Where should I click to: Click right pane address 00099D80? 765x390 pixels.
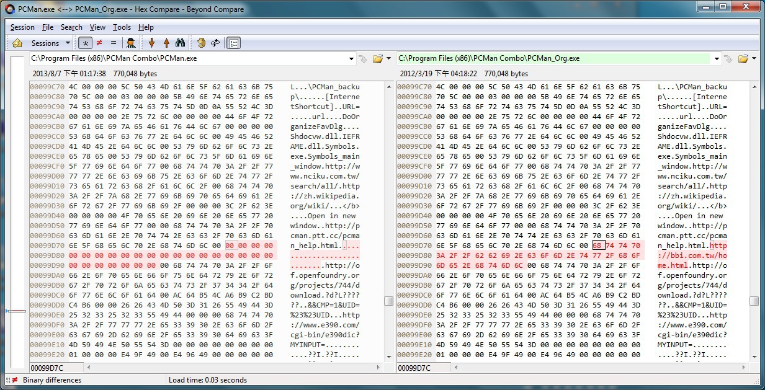414,255
